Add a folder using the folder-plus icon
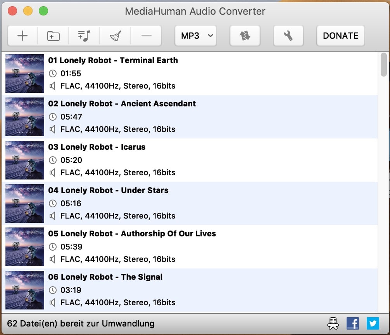The height and width of the screenshot is (335, 390). click(x=53, y=36)
